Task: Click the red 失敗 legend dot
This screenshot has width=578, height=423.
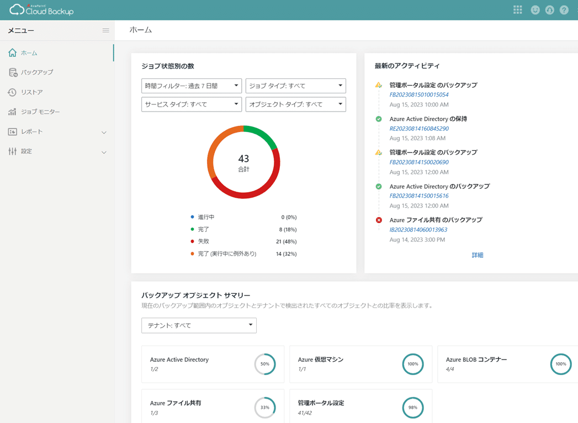Action: pos(192,241)
